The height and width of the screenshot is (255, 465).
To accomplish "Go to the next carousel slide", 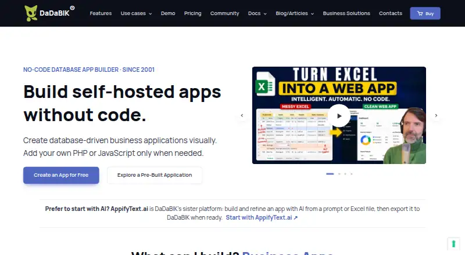I will 436,115.
